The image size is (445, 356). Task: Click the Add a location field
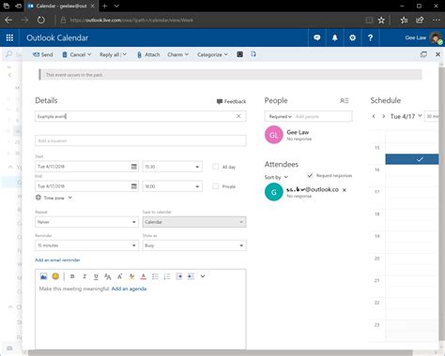pyautogui.click(x=141, y=141)
